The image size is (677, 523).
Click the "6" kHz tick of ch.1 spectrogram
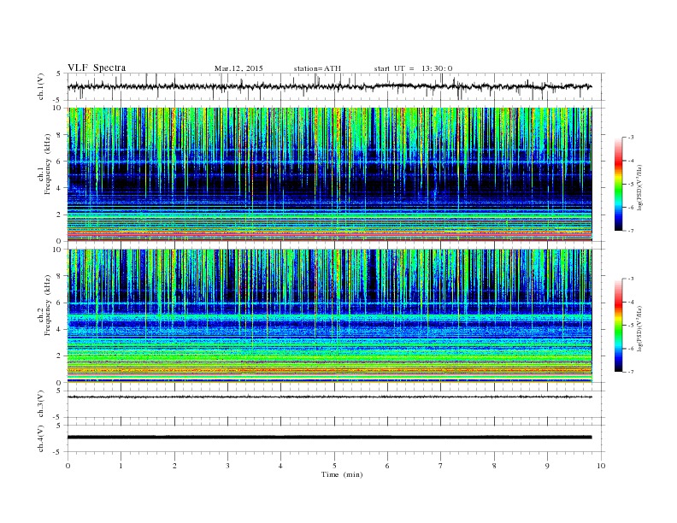pyautogui.click(x=59, y=162)
